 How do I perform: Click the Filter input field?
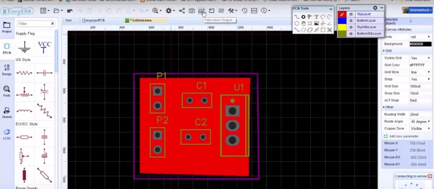pos(34,24)
